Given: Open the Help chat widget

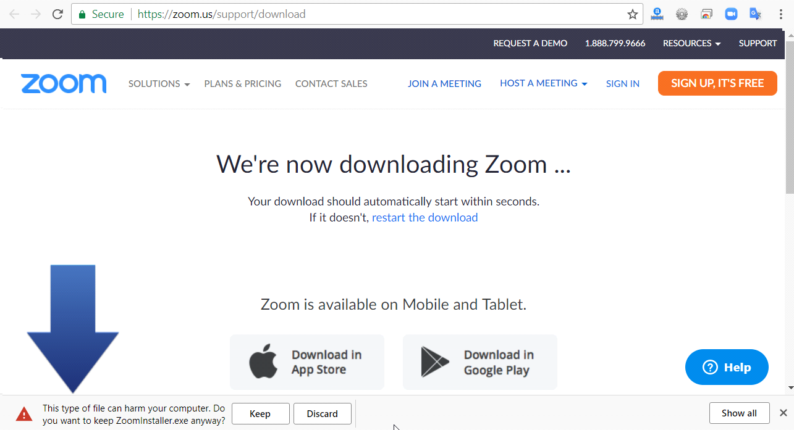Looking at the screenshot, I should pyautogui.click(x=727, y=367).
